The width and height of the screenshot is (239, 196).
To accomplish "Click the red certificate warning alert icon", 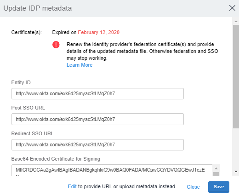I will click(x=56, y=45).
